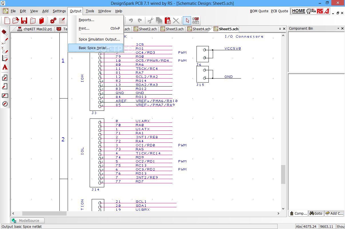Viewport: 345px width, 229px height.
Task: Close the Component Bin panel
Action: click(342, 29)
